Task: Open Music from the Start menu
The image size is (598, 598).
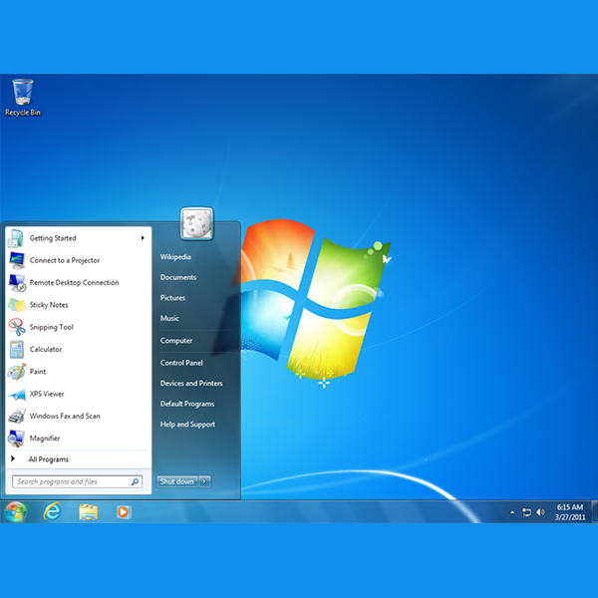Action: (x=169, y=318)
